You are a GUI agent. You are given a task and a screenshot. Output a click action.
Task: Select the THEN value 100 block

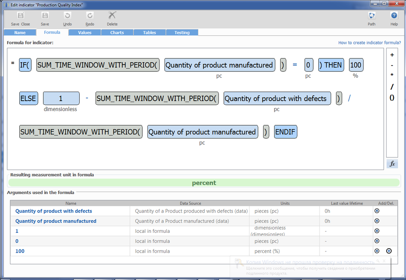(356, 65)
